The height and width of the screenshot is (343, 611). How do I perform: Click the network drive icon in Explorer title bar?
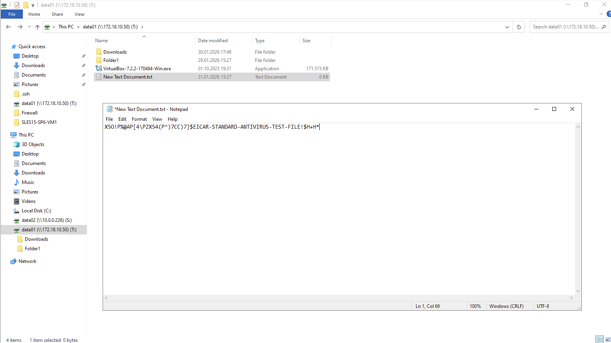(x=4, y=5)
